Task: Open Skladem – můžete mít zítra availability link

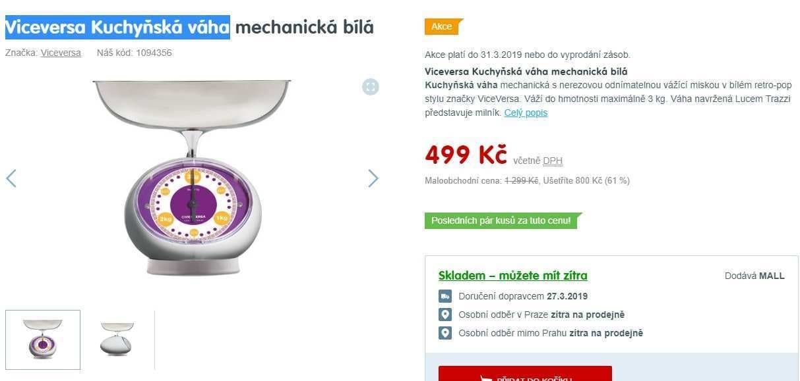Action: click(512, 275)
